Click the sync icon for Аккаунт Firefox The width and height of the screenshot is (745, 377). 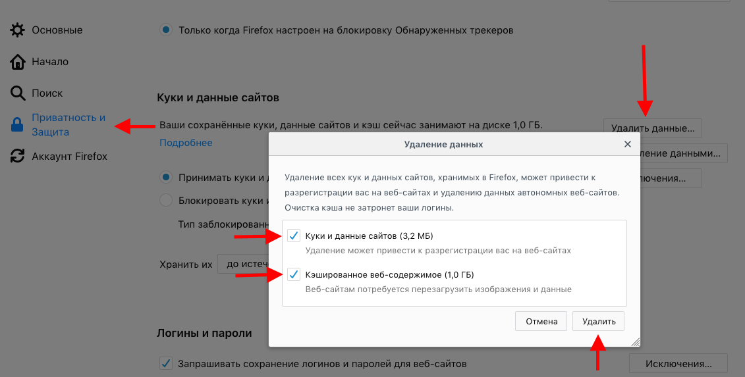click(x=18, y=156)
